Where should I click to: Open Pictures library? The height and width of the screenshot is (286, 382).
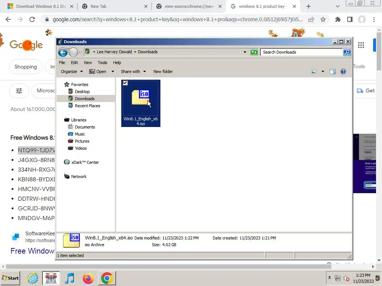click(82, 141)
